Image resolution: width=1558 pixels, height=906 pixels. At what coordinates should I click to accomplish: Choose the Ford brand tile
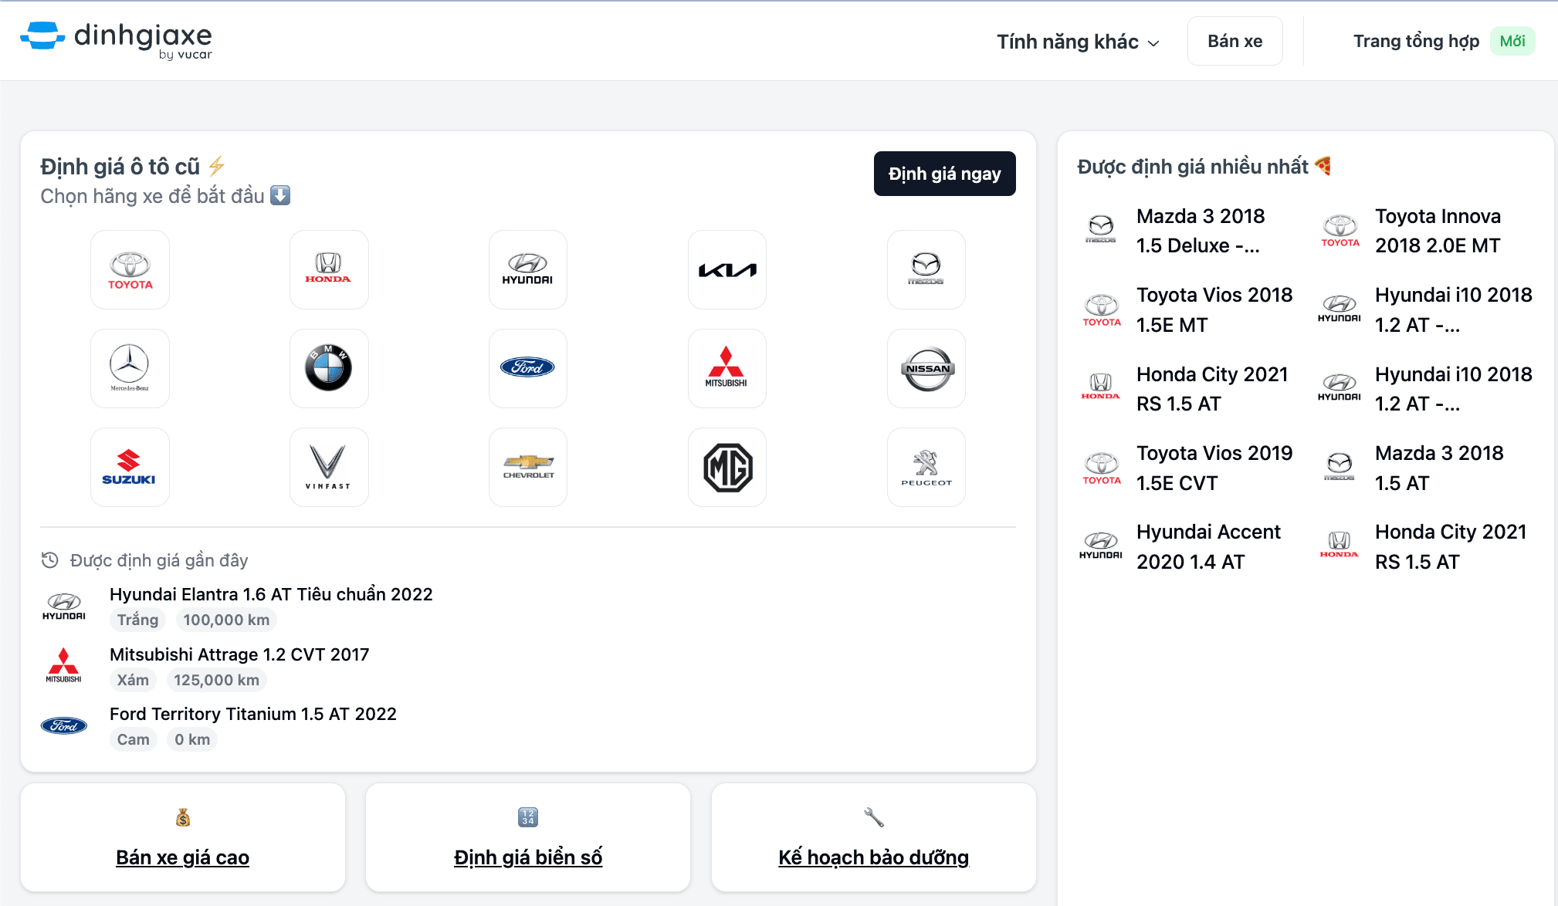point(528,369)
